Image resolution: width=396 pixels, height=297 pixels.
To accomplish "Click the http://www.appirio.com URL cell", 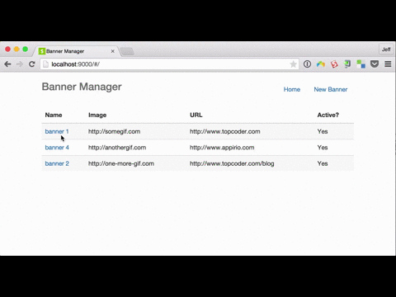I will 222,148.
